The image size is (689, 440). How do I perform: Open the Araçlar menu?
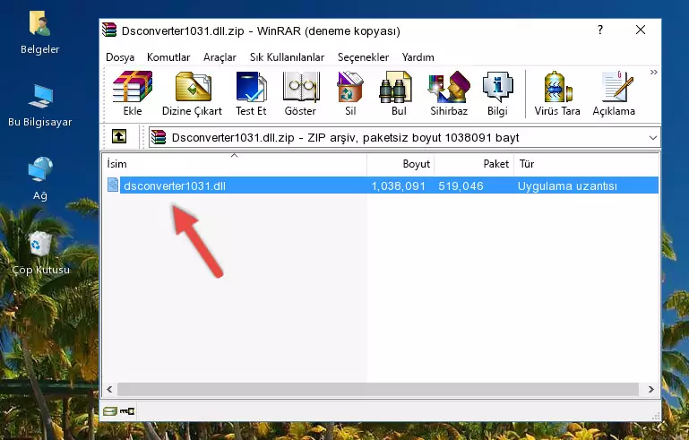click(x=220, y=57)
